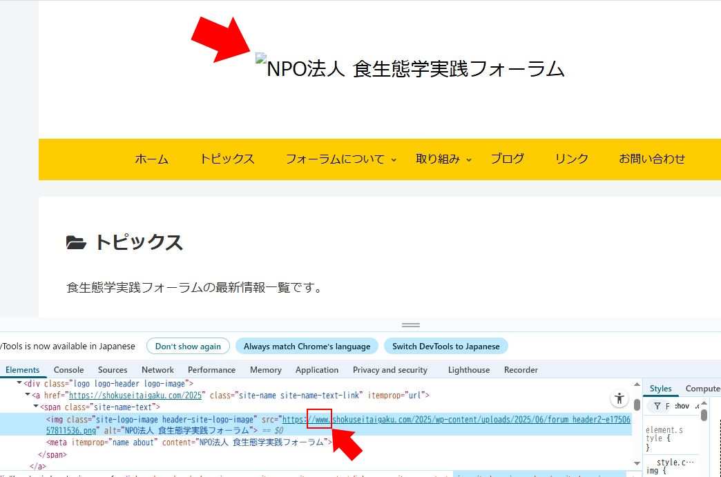Collapse the div logo-header tree node
The width and height of the screenshot is (721, 477).
tap(19, 383)
